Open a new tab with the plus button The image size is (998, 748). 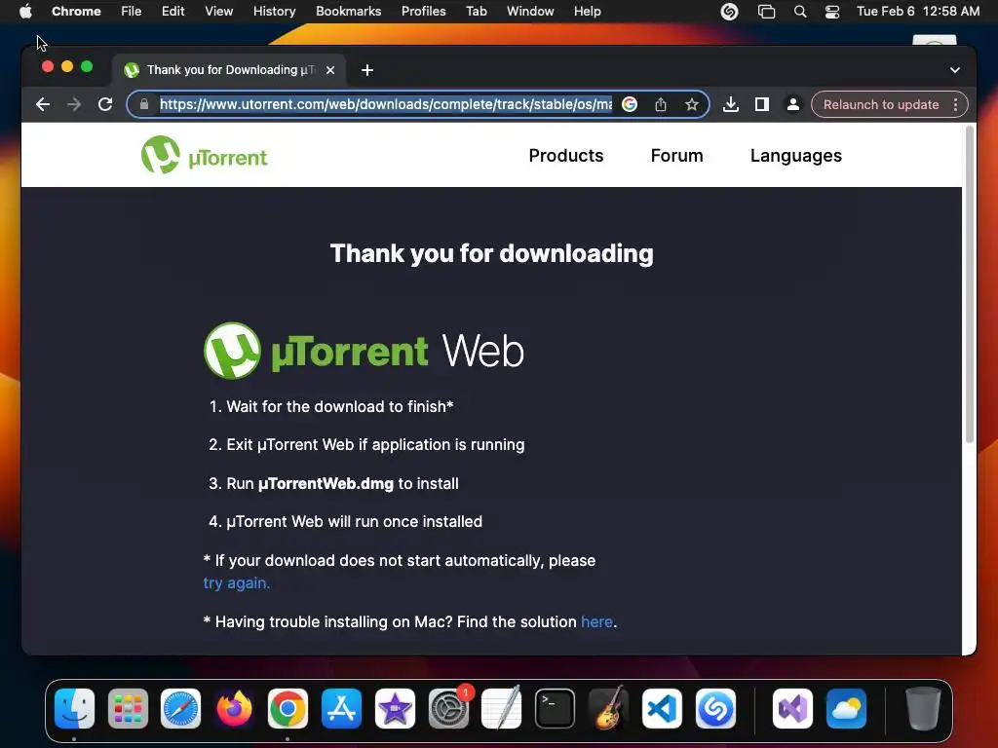(367, 70)
